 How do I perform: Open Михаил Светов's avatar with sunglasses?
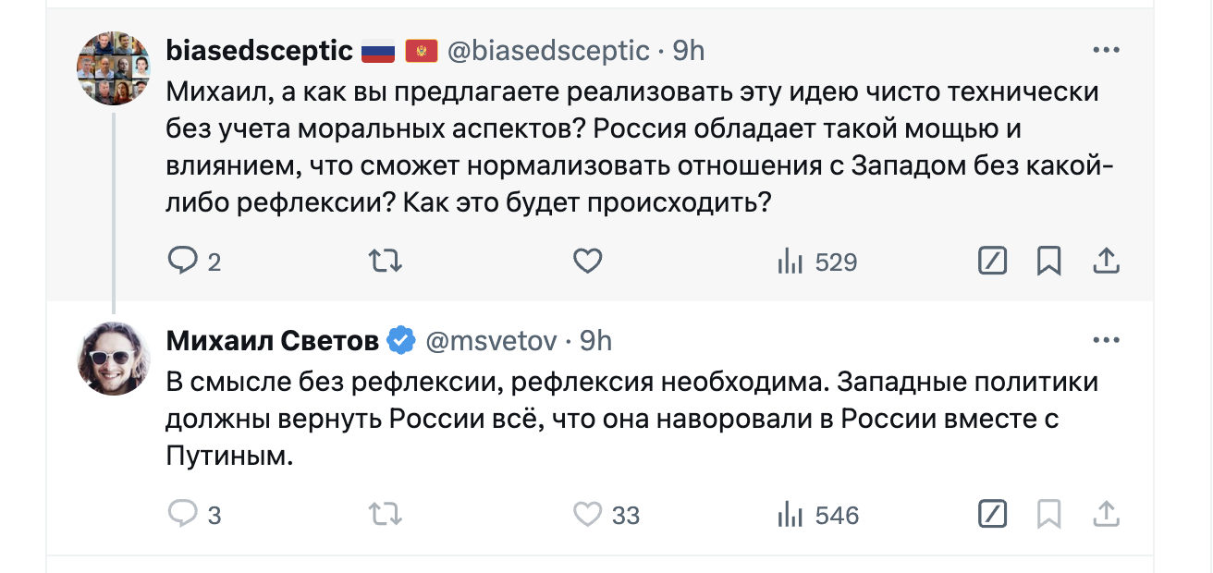(x=113, y=359)
